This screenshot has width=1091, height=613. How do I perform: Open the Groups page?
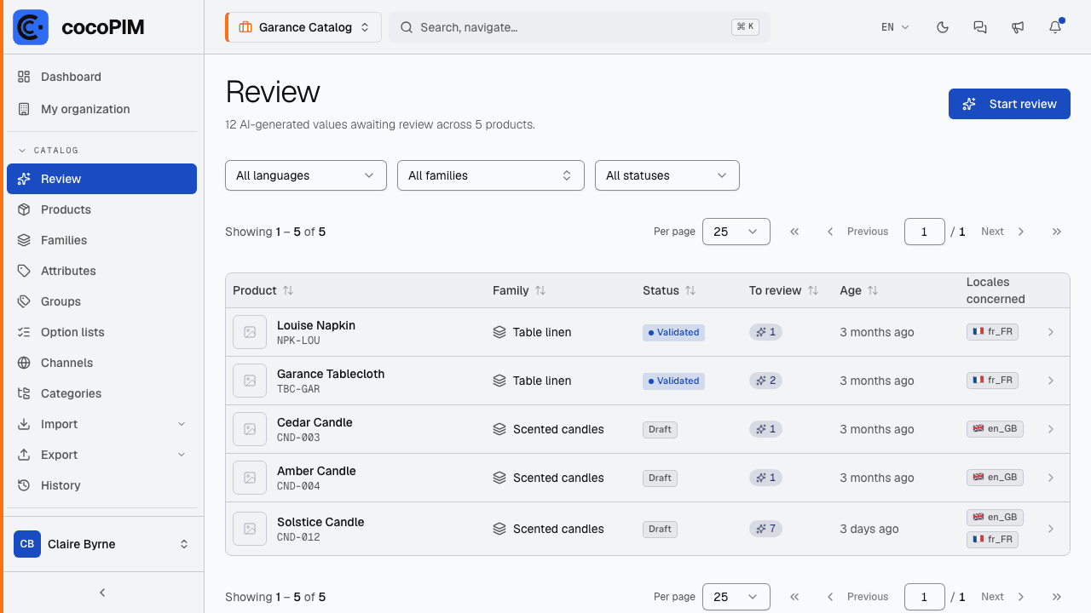coord(102,301)
